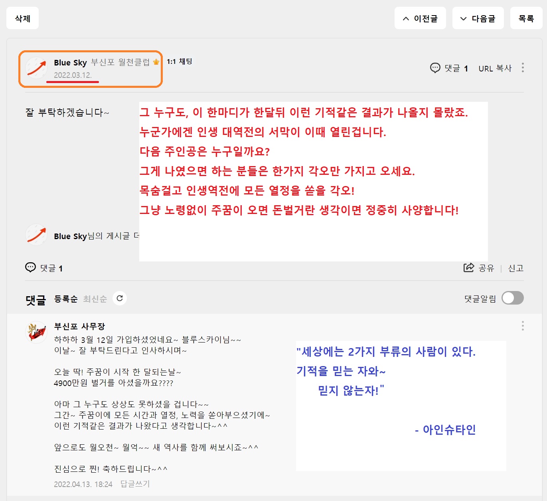Click the 부신포 월천클럽 cafe label
The image size is (547, 501).
coord(120,62)
